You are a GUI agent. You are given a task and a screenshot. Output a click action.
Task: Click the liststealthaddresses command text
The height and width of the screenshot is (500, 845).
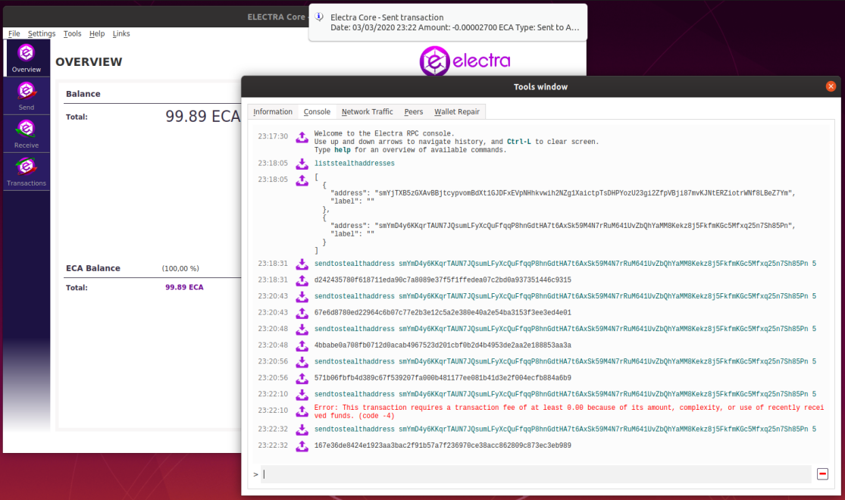coord(354,163)
